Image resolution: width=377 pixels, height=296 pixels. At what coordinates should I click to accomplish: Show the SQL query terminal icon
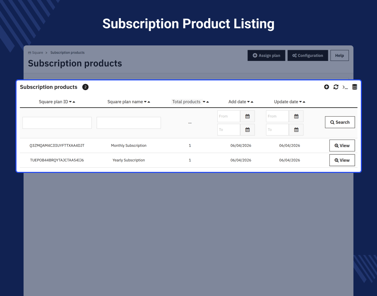tap(345, 87)
